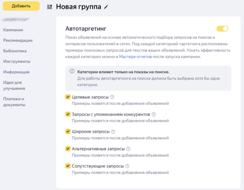Screen dimensions: 244x190
Task: Show help tooltip for Широкие запросы
Action: 113,131
